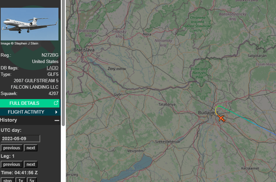Click the orange aircraft icon near Budapest
The image size is (276, 182).
coord(222,118)
